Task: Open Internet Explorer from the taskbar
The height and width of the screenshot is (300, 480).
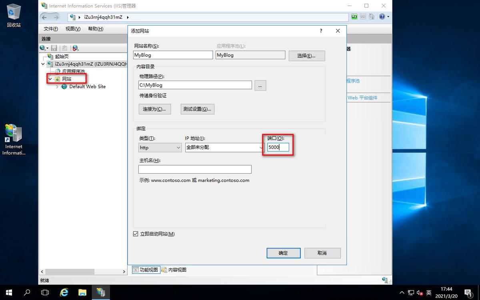Action: (64, 292)
